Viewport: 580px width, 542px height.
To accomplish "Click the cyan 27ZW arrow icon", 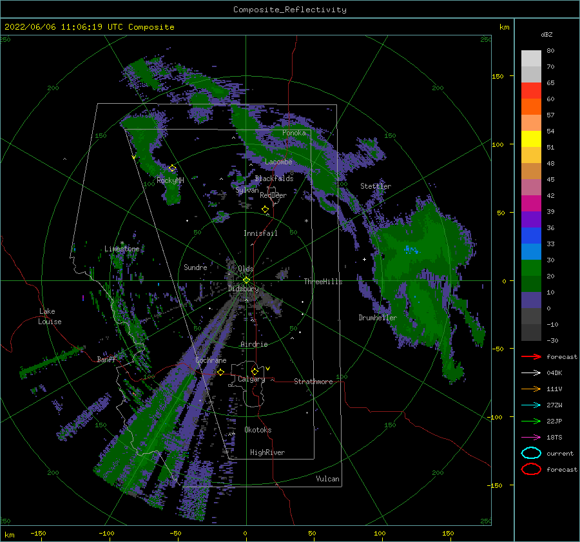I will point(531,405).
